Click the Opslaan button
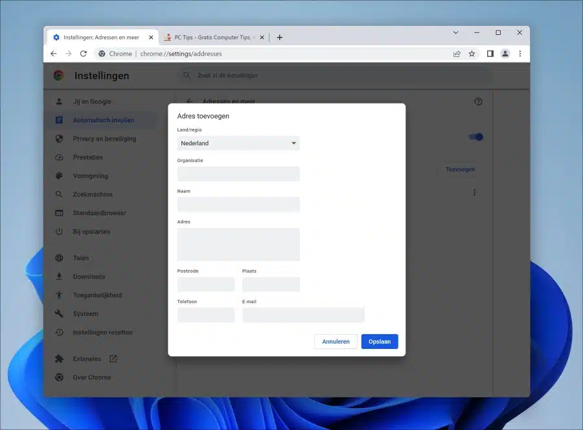This screenshot has width=583, height=430. 380,341
